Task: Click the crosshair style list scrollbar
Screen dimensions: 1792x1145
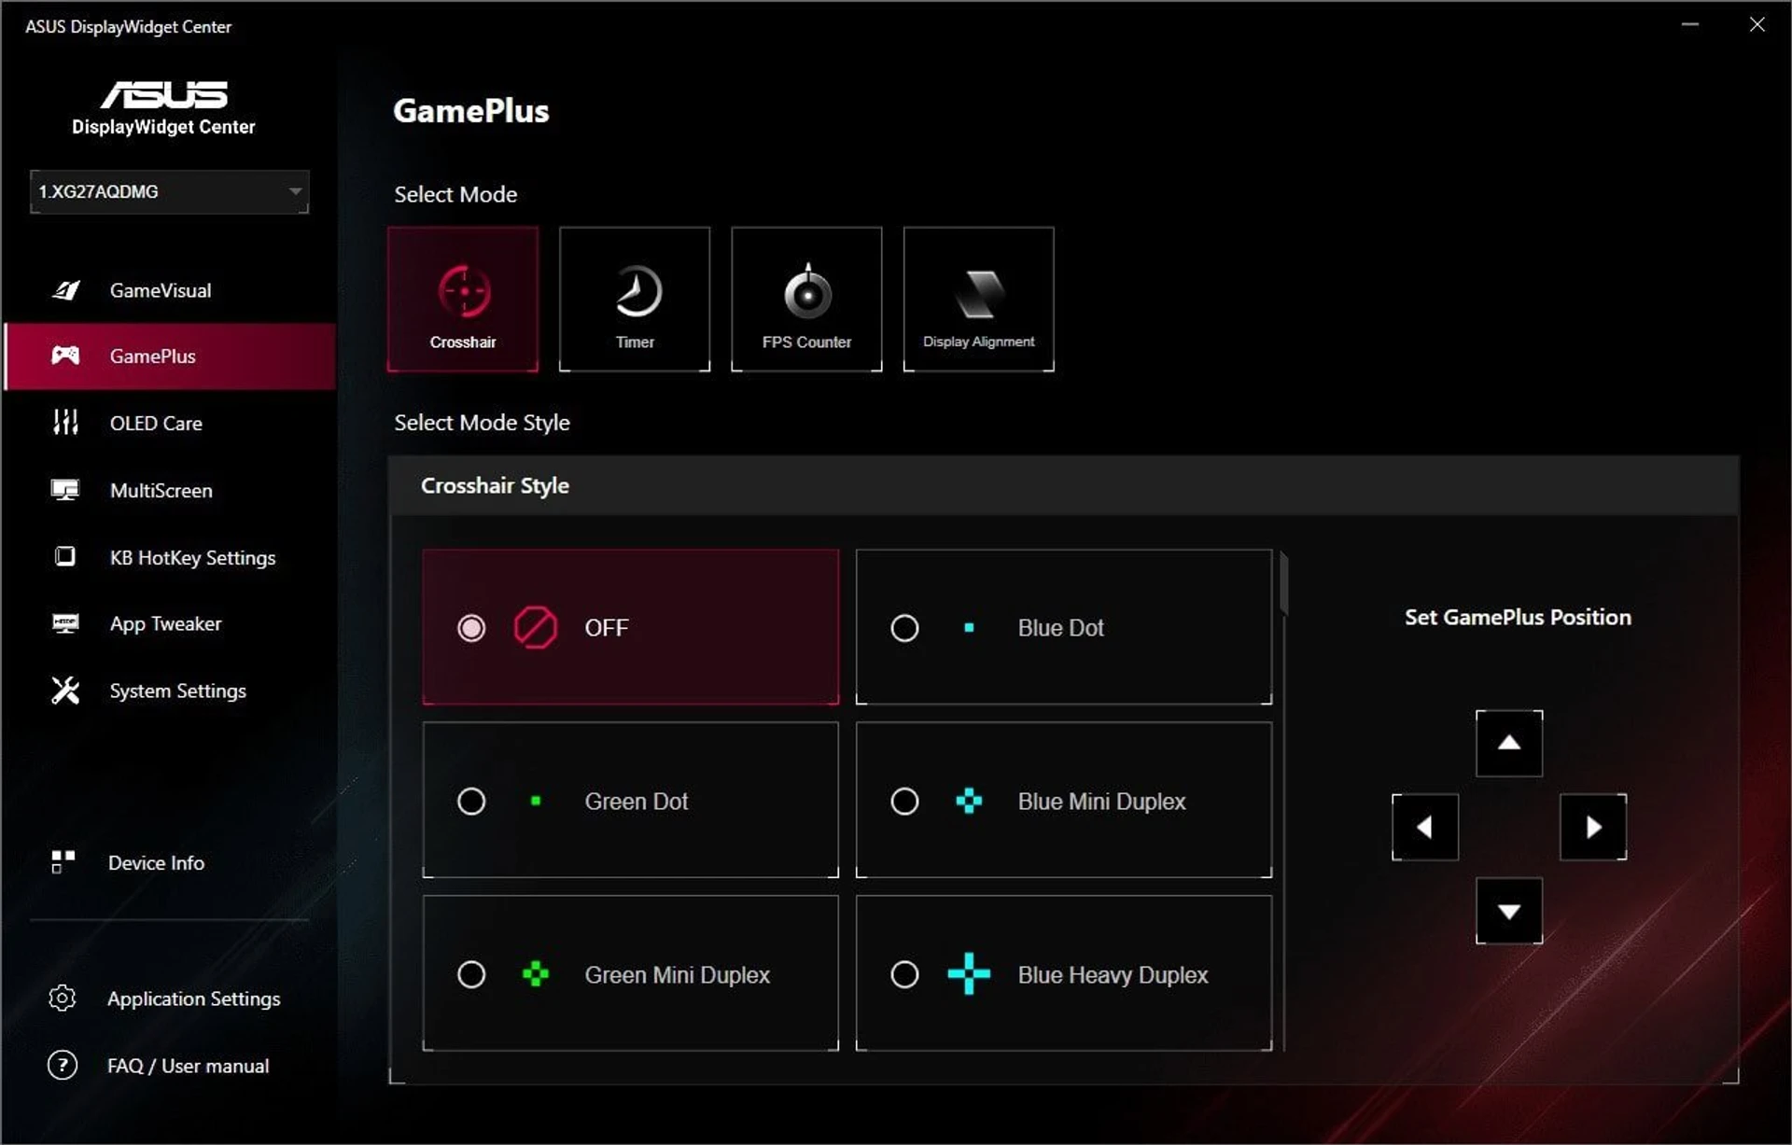Action: [x=1284, y=584]
